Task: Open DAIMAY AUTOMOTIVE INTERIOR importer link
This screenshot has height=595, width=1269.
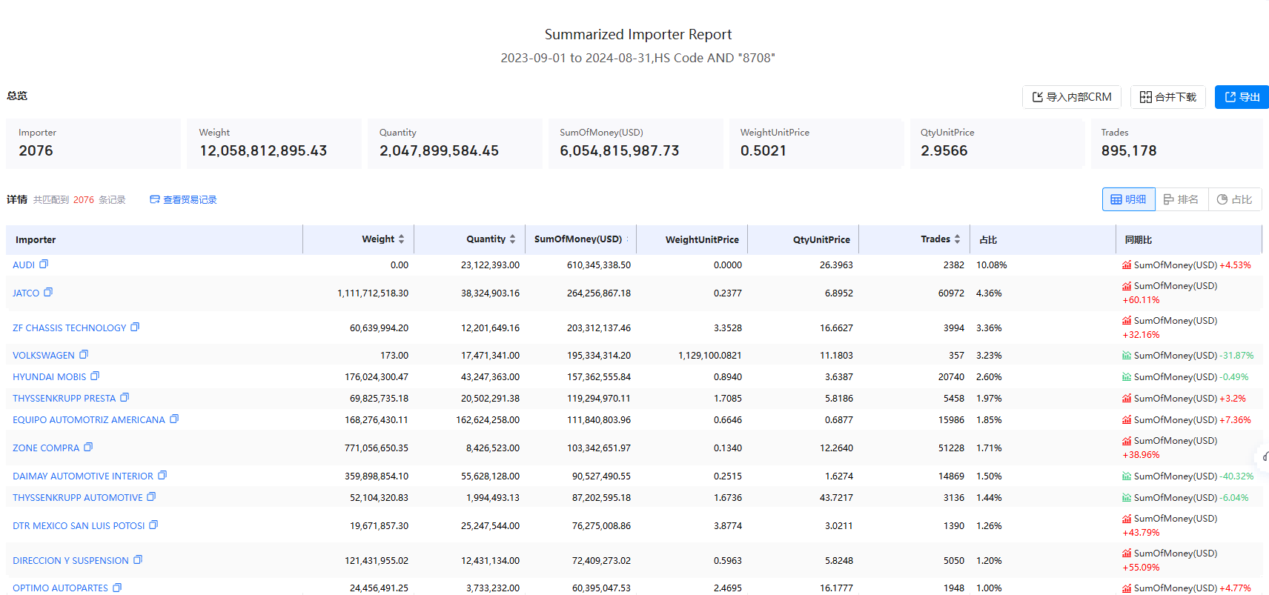Action: pos(83,476)
